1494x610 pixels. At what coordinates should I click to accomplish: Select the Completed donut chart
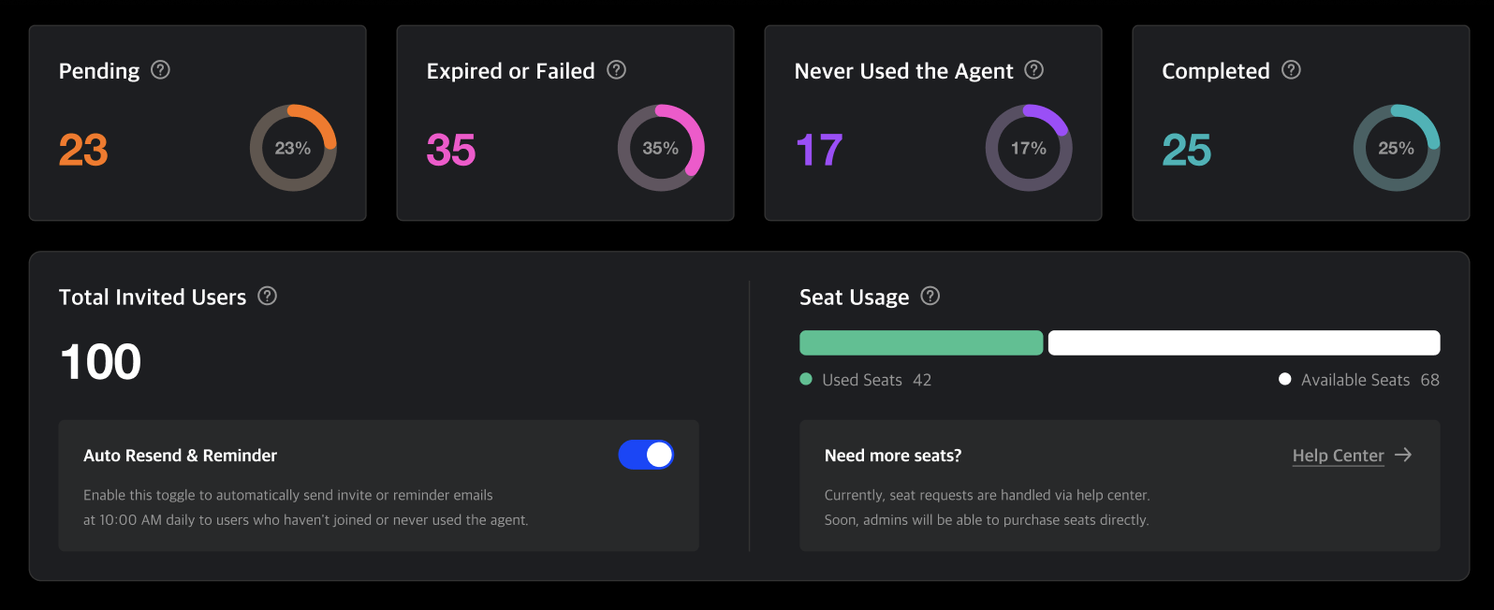[1397, 147]
